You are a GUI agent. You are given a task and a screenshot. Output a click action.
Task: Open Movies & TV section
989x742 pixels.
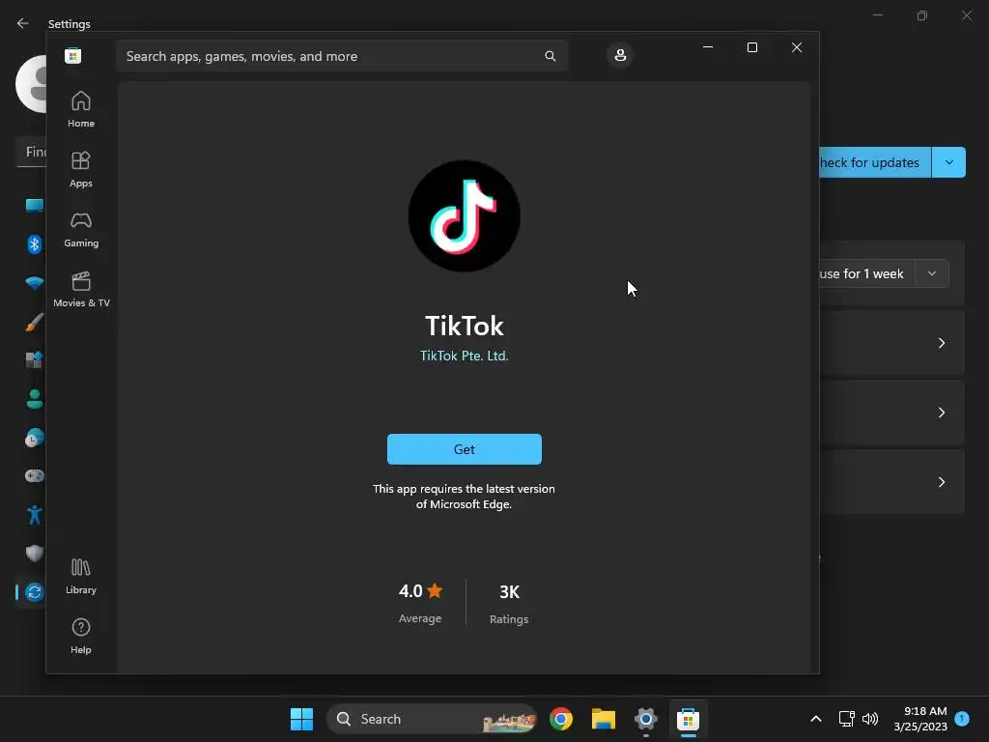coord(81,290)
